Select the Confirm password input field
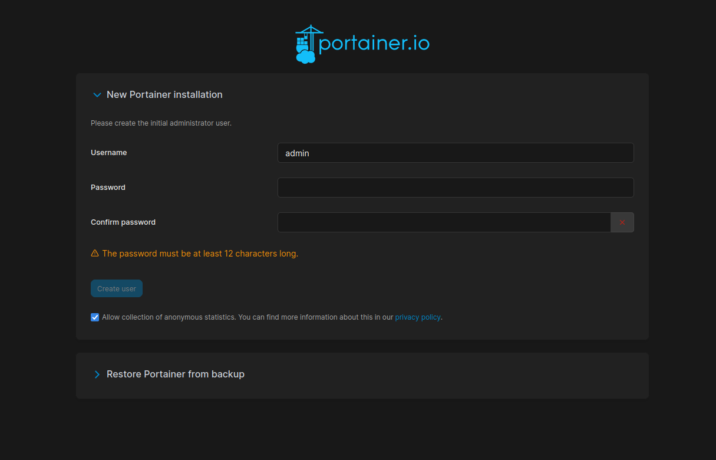 (444, 222)
